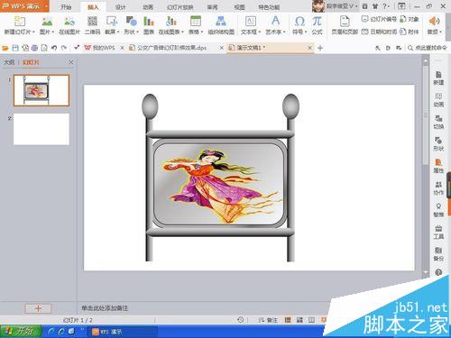Viewport: 451px width, 338px height.
Task: Open the New (新建) sidebar icon
Action: pos(438,78)
